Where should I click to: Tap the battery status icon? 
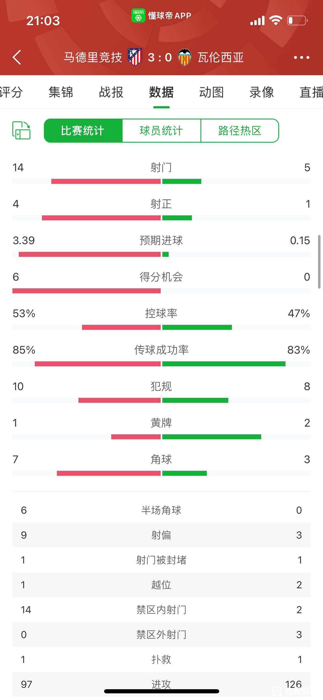pos(298,20)
